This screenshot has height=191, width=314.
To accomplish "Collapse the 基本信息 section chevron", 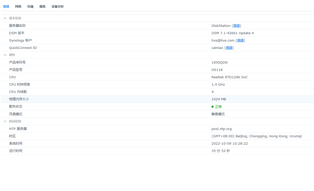I will (x=5, y=18).
